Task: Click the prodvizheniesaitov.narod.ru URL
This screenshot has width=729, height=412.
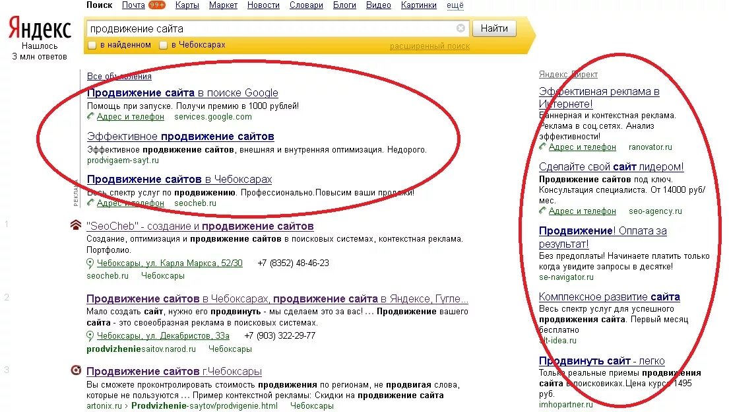Action: 141,349
